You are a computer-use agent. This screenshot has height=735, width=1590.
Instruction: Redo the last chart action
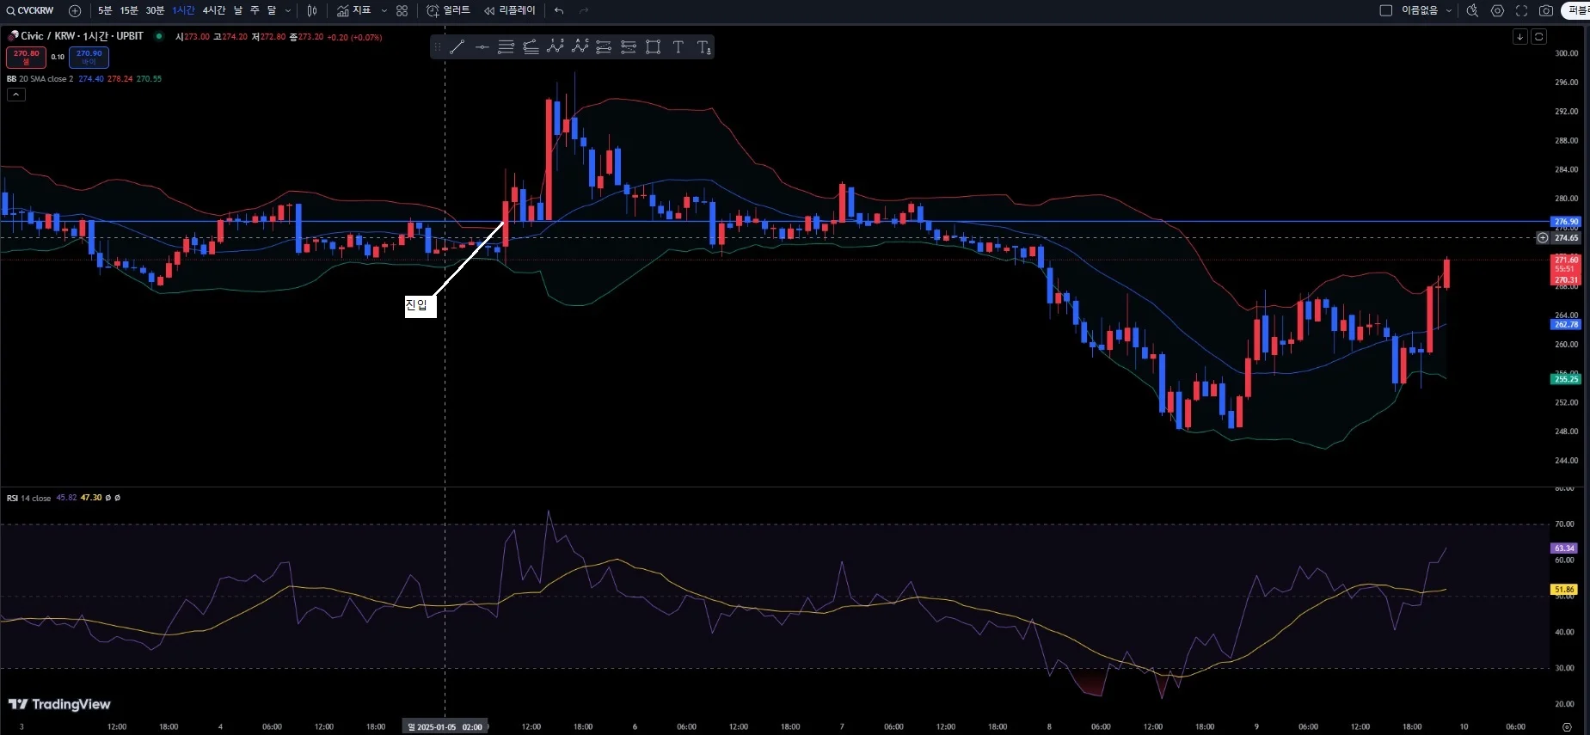click(x=584, y=10)
